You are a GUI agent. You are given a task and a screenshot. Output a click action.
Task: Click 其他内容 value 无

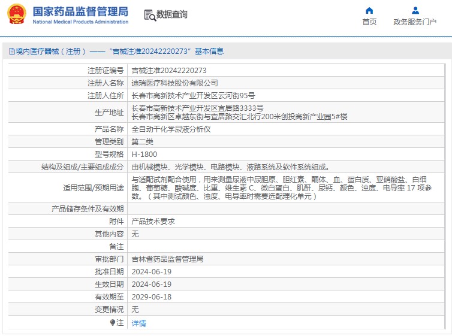click(135, 234)
